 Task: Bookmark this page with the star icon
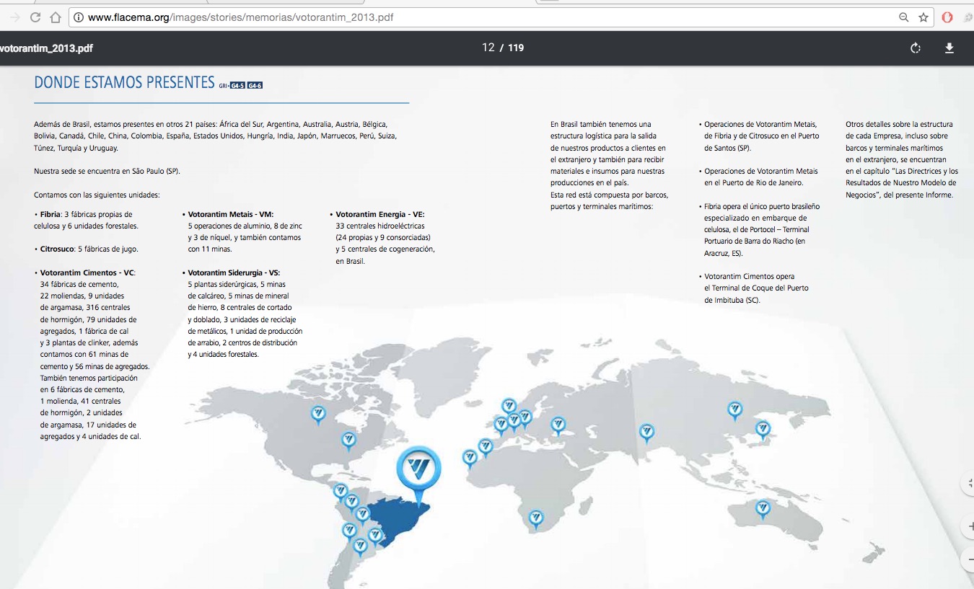(923, 17)
